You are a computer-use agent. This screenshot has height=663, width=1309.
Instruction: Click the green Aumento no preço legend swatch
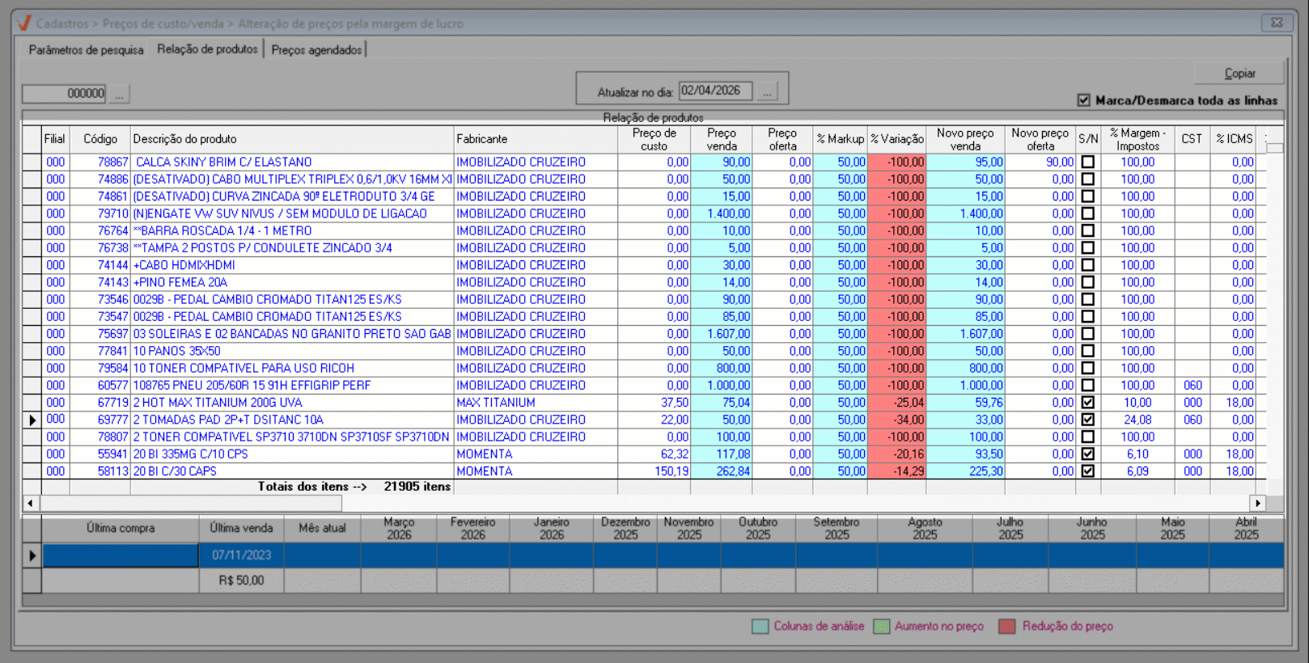tap(882, 627)
